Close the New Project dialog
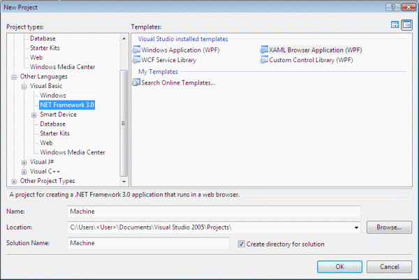419x280 pixels. 409,7
